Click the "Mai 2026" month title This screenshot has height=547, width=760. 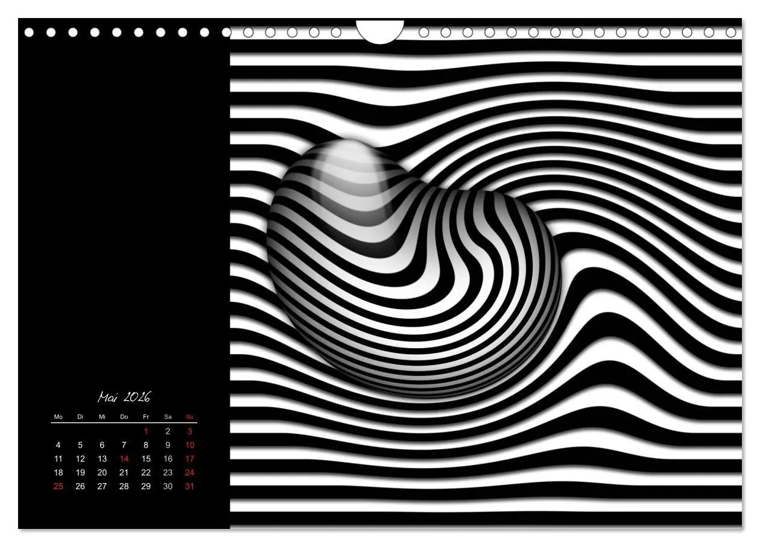(124, 397)
